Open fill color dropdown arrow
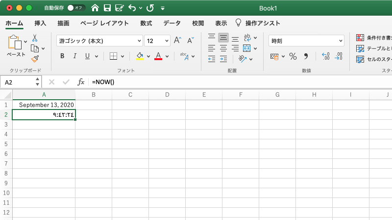Image resolution: width=392 pixels, height=220 pixels. pos(148,56)
